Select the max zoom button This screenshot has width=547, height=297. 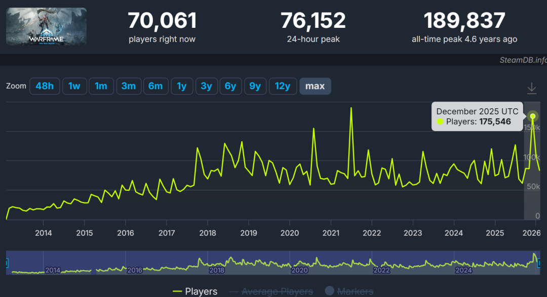click(315, 86)
